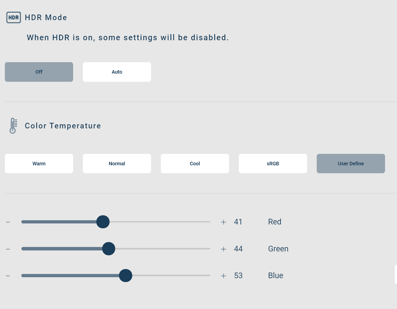The width and height of the screenshot is (397, 309).
Task: Choose Cool color temperature
Action: pyautogui.click(x=195, y=164)
